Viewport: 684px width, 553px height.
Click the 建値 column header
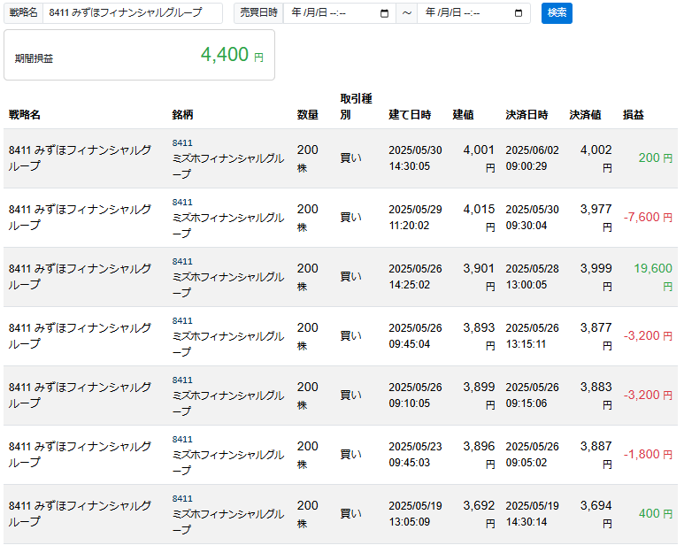tap(463, 115)
